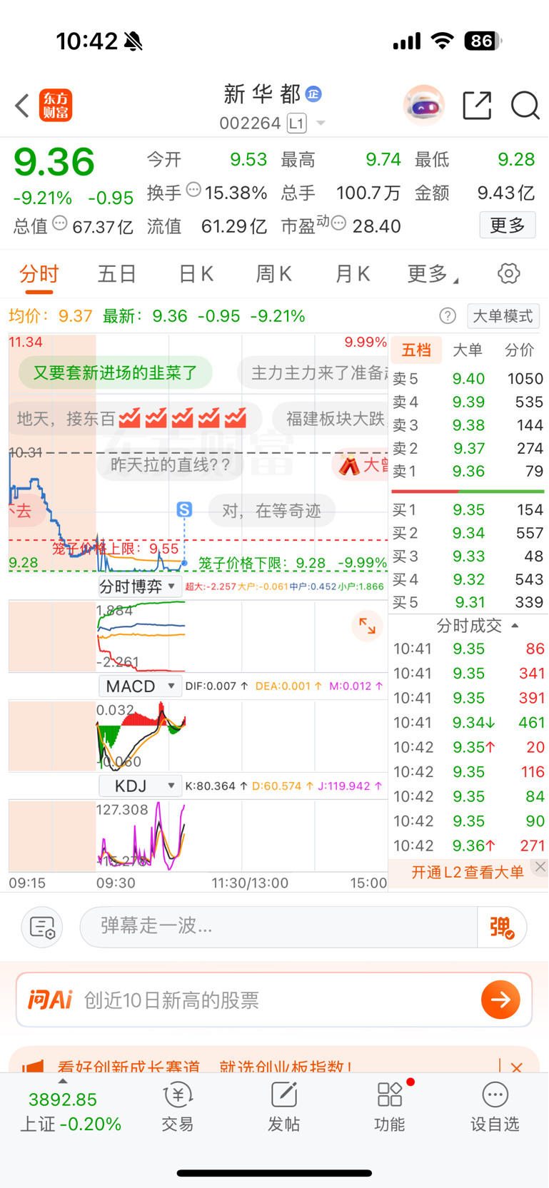Screen dimensions: 549x1188
Task: Switch to the 五日 tab
Action: [117, 274]
